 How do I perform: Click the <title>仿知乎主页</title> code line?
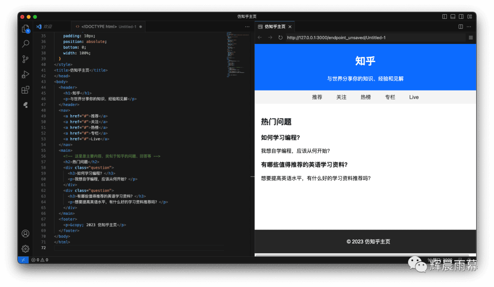[81, 70]
